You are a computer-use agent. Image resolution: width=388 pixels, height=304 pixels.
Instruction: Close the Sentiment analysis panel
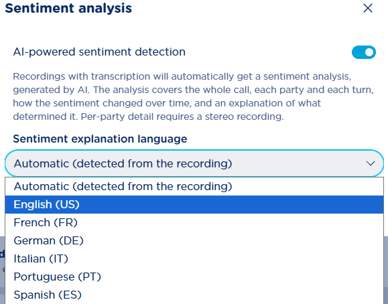(368, 8)
